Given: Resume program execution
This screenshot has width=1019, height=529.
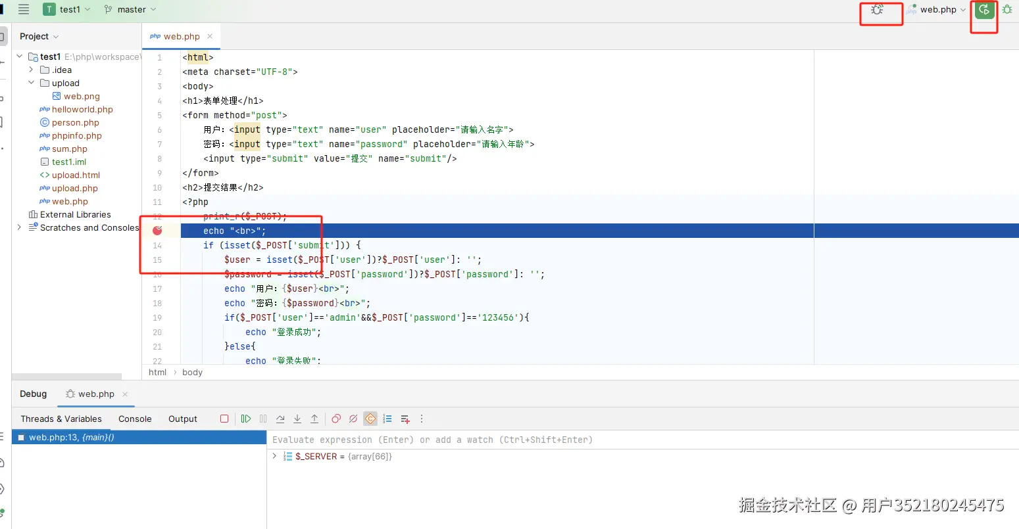Looking at the screenshot, I should coord(246,419).
